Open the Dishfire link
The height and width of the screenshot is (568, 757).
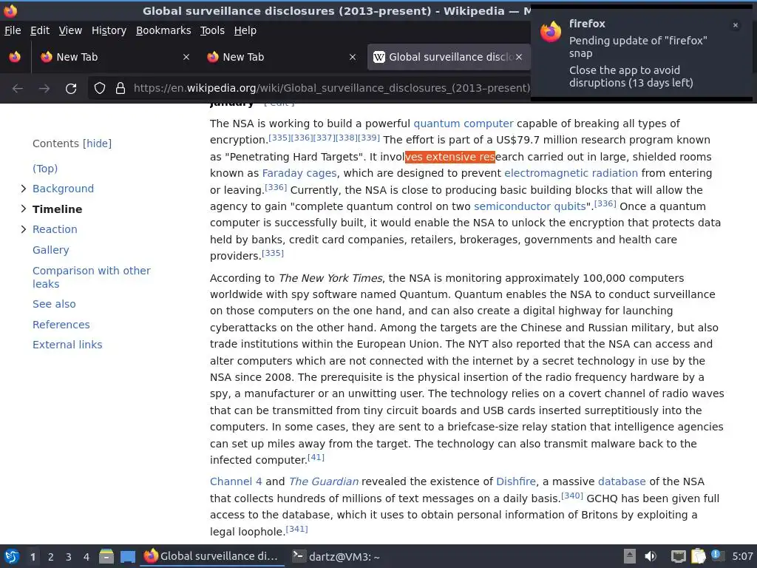(x=516, y=481)
